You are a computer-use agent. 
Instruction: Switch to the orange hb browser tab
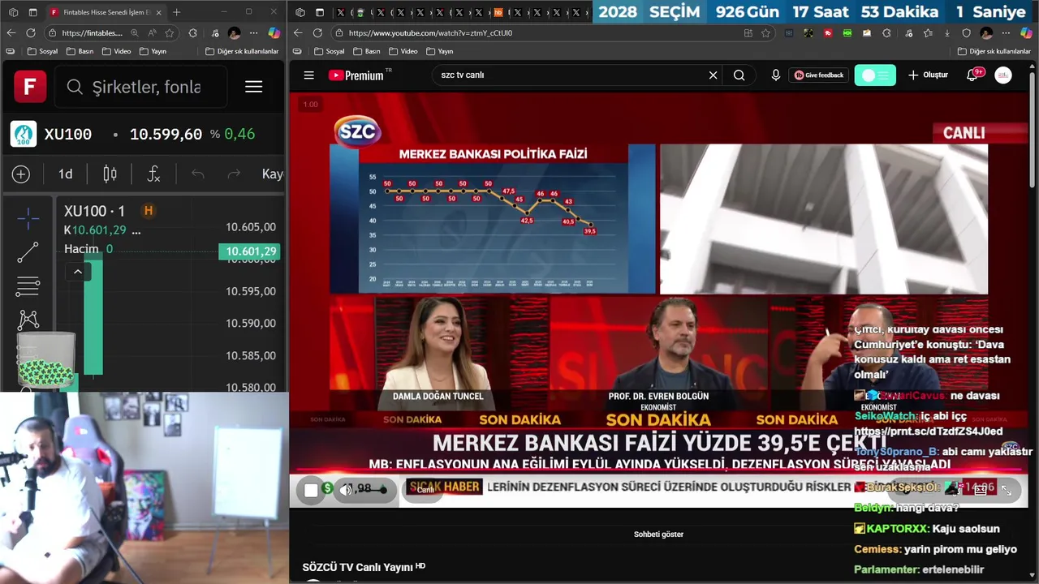click(498, 12)
